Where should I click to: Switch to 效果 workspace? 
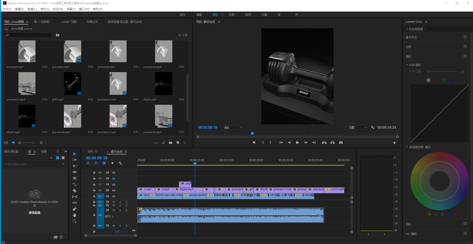231,15
